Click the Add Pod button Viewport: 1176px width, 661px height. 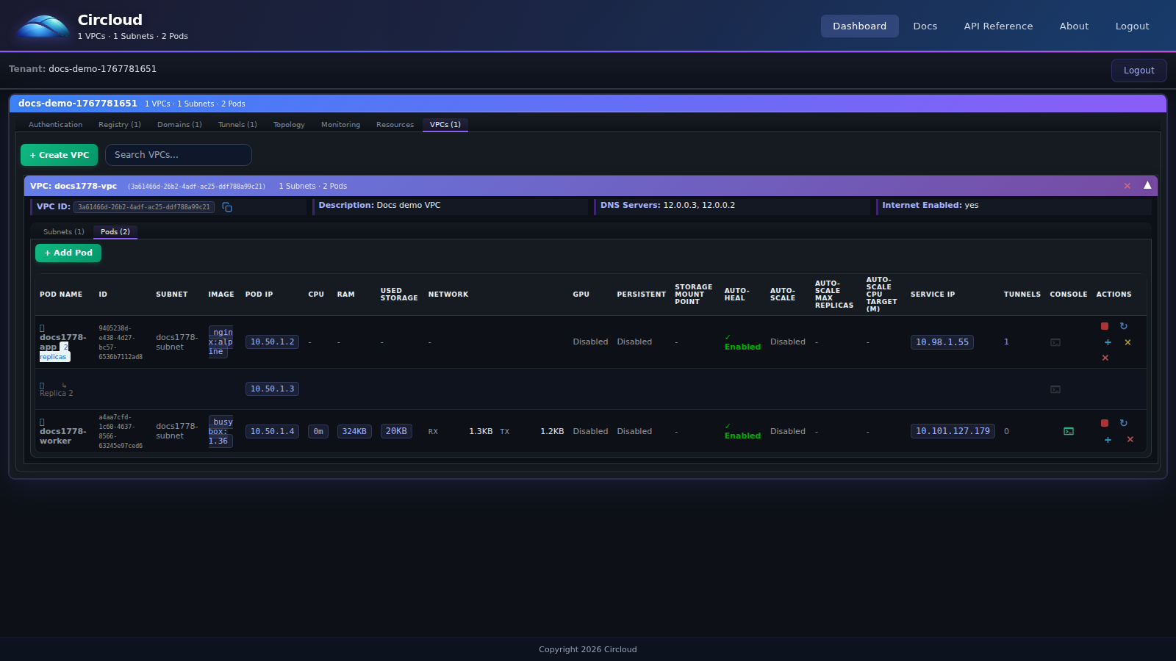click(68, 253)
